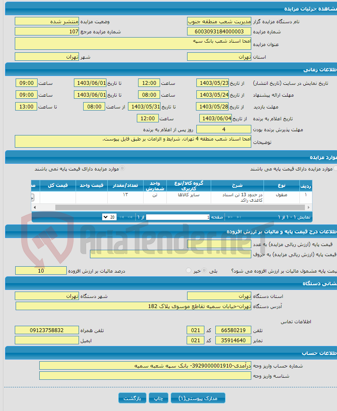Sort by گروه کالا/نوع کاربری column header
Image resolution: width=337 pixels, height=411 pixels.
tap(189, 186)
